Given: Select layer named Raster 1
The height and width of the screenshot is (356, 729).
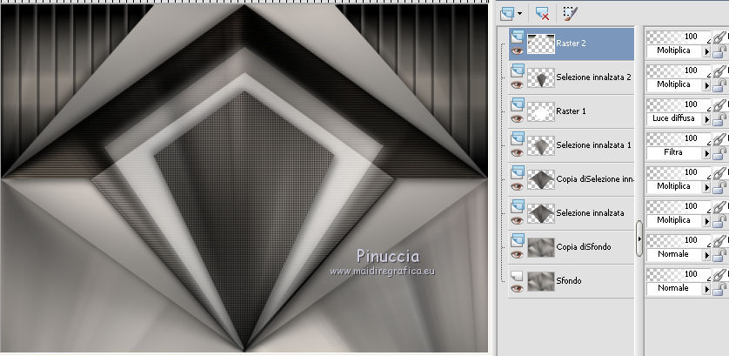Looking at the screenshot, I should (570, 111).
